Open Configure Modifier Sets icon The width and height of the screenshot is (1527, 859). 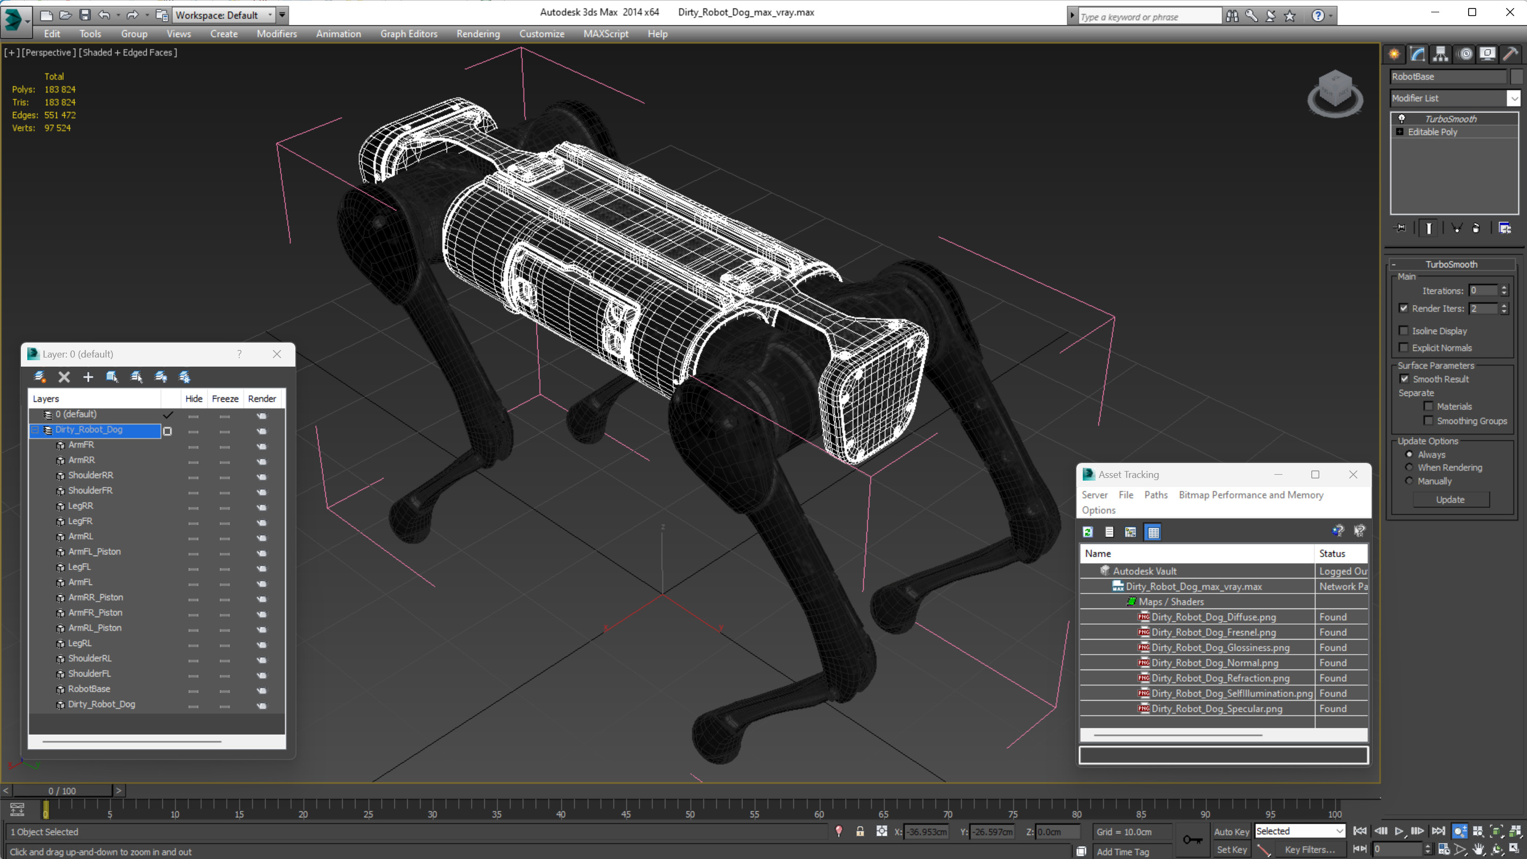(x=1505, y=228)
